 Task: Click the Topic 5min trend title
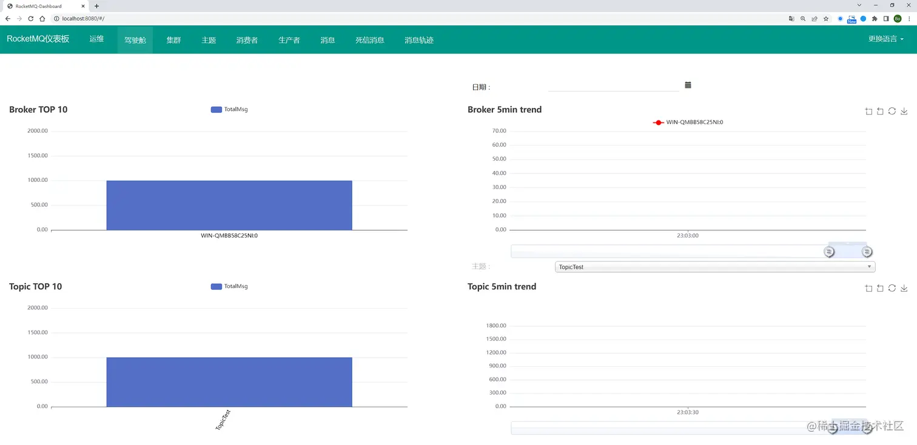click(x=502, y=287)
